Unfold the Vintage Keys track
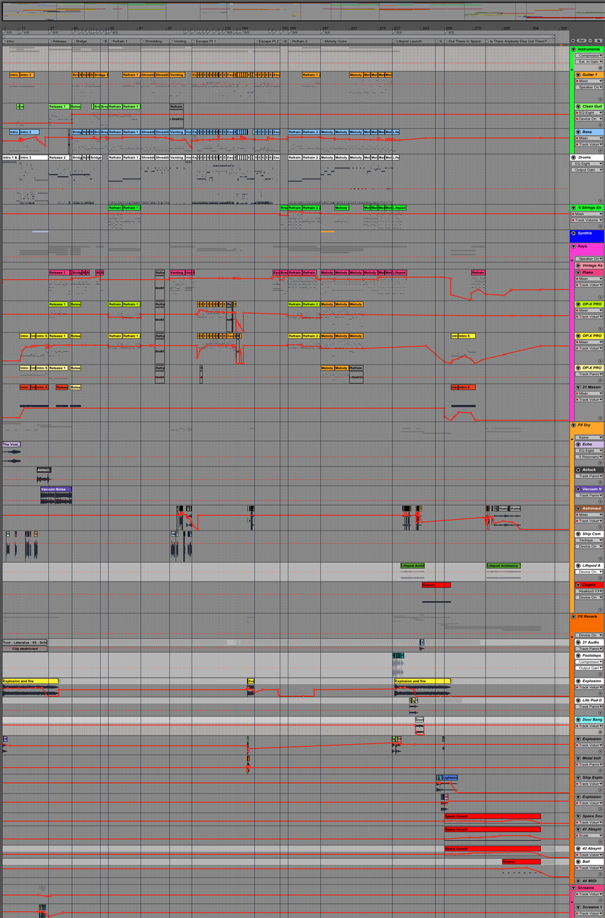The width and height of the screenshot is (605, 918). coord(578,265)
